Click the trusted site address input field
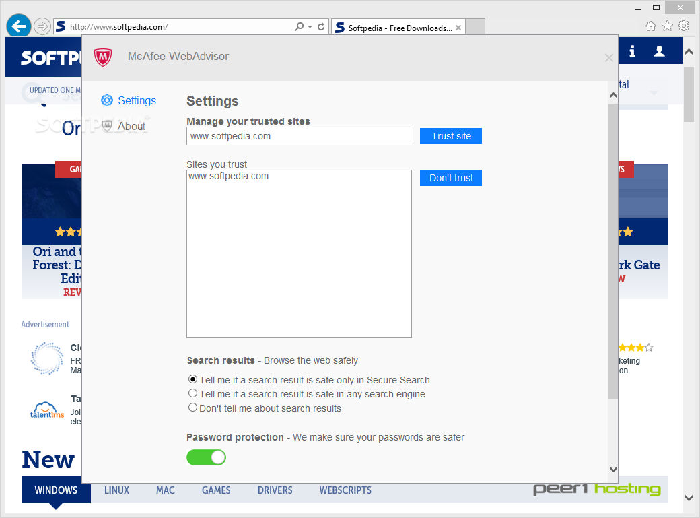This screenshot has width=700, height=518. (300, 136)
